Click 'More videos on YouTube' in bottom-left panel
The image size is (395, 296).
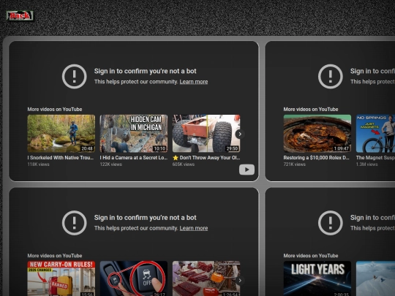click(55, 256)
